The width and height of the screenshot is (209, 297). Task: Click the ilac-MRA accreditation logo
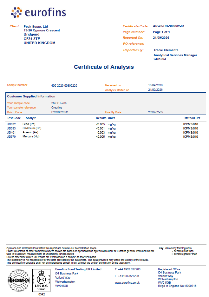tap(18, 280)
